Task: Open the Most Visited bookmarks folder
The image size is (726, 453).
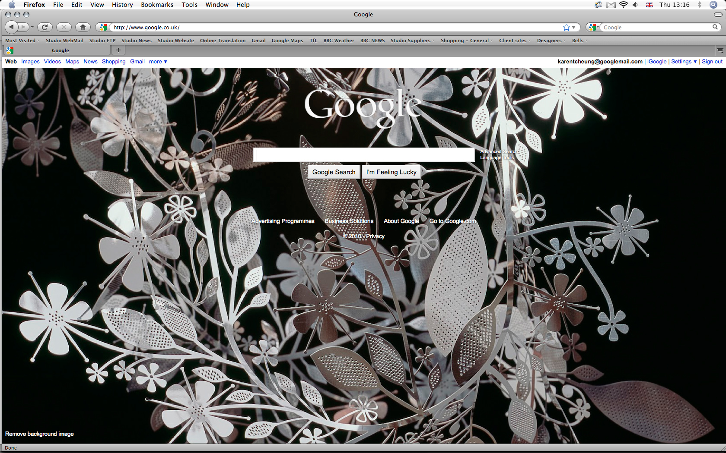Action: tap(22, 41)
